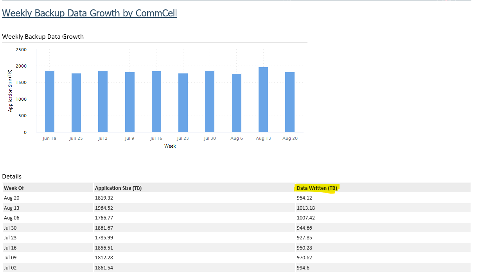Click the Aug 13 x-axis label
Viewport: 487px width, 273px height.
click(263, 138)
